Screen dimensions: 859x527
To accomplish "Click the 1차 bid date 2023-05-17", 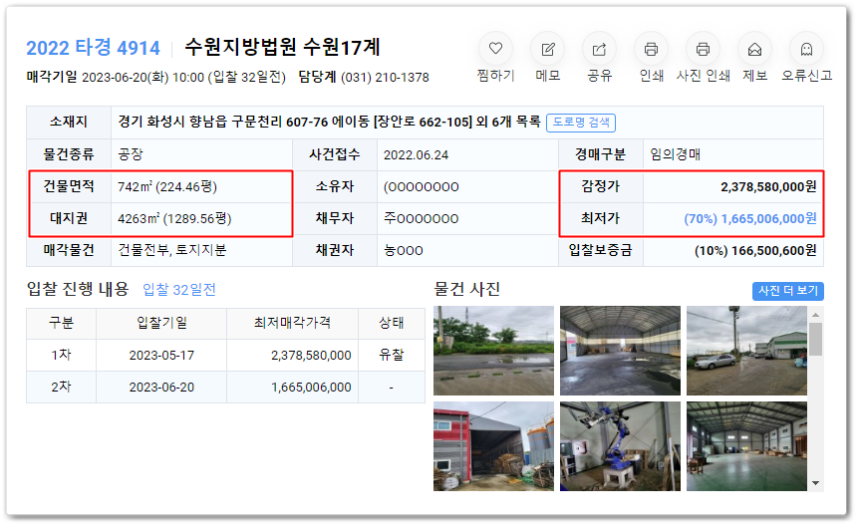I will (x=161, y=355).
